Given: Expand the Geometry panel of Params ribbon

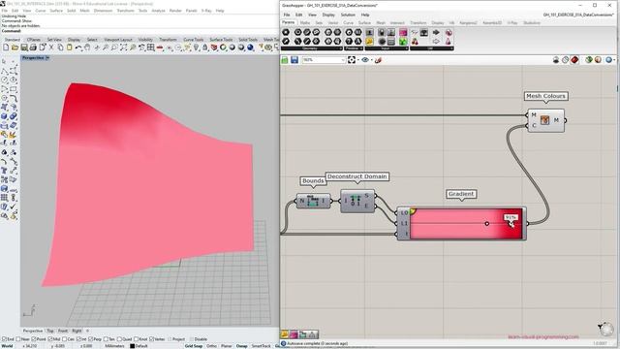Looking at the screenshot, I should click(x=340, y=48).
